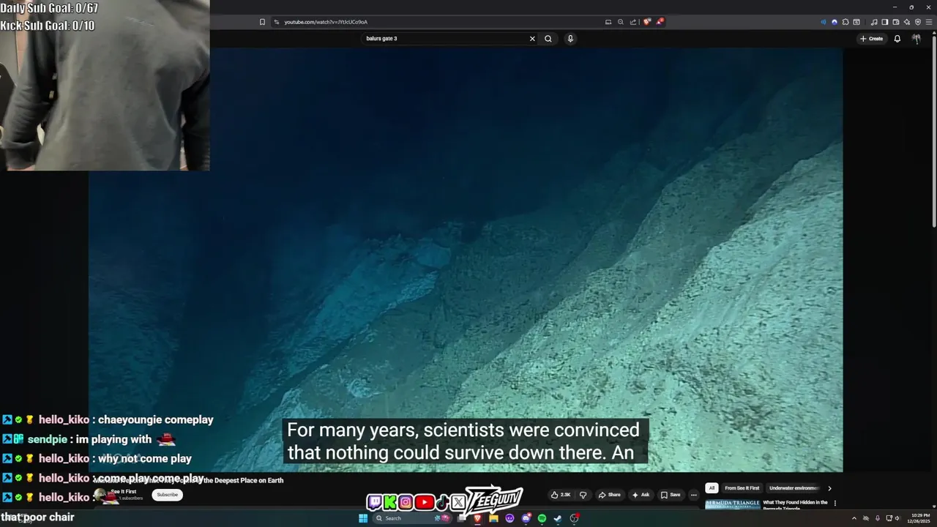Click the X logo in overlay
Screen dimensions: 937x527
pos(458,502)
